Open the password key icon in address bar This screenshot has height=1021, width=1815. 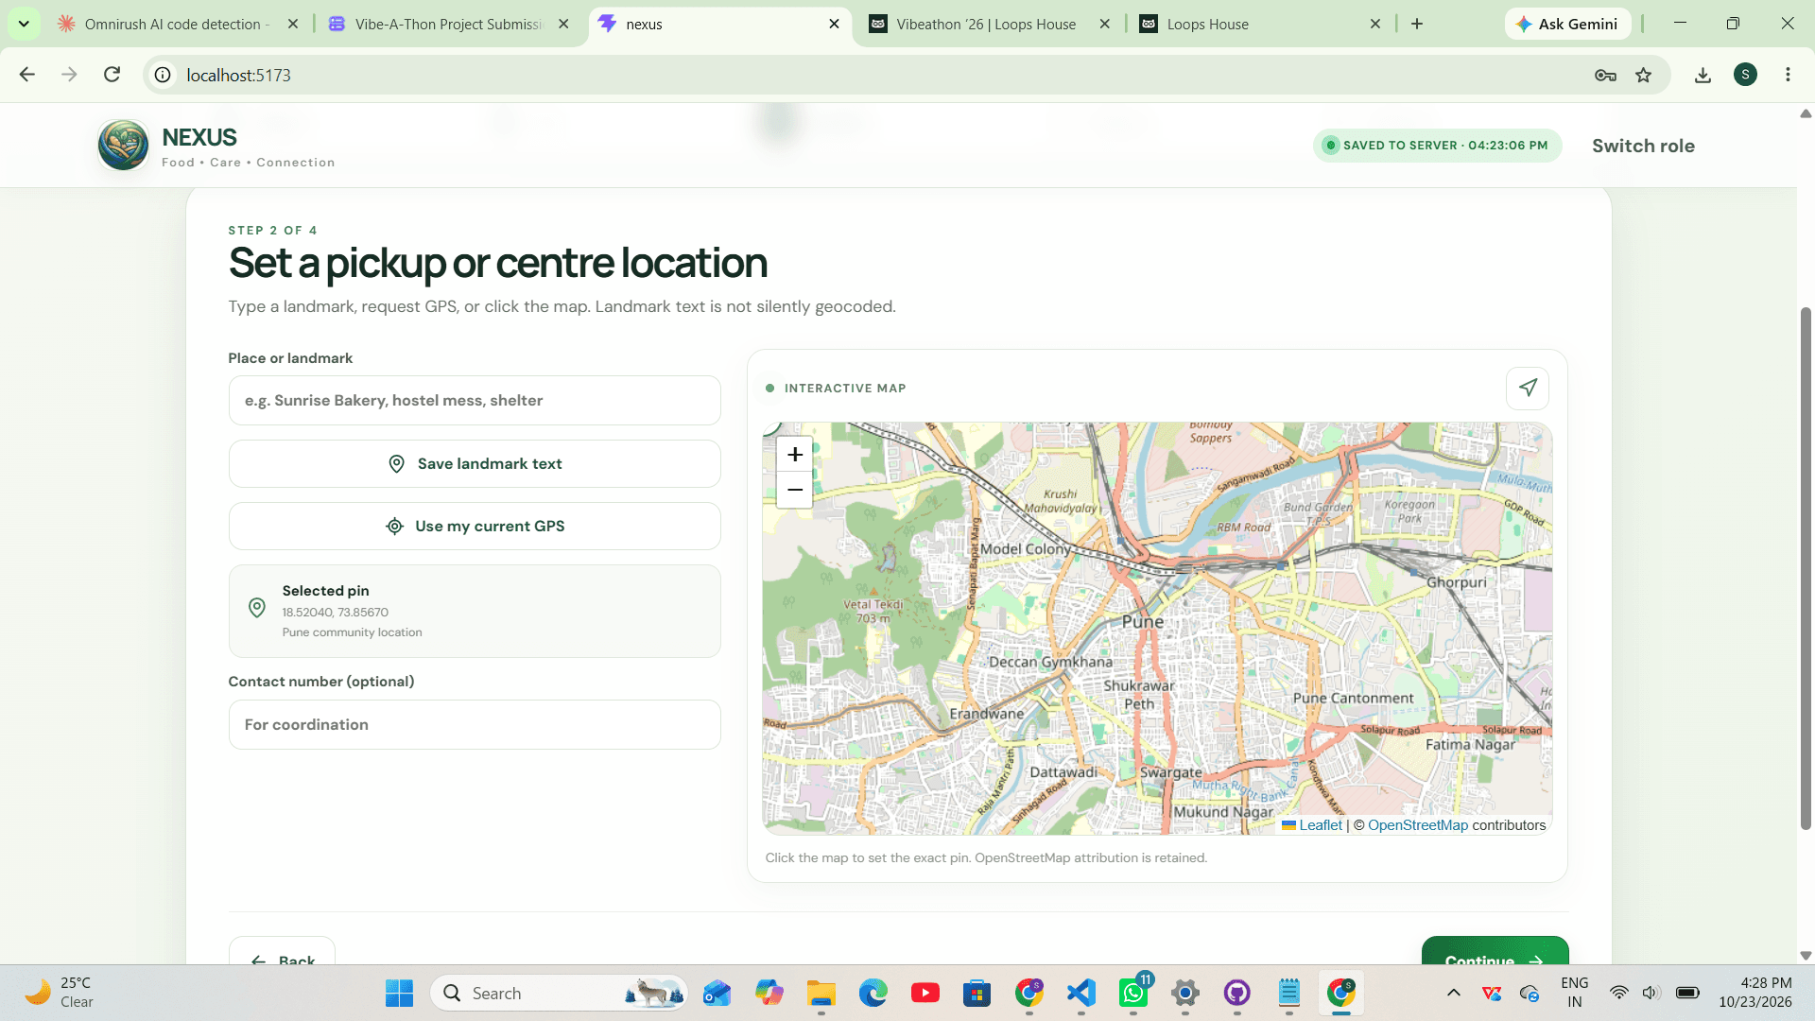pyautogui.click(x=1605, y=75)
